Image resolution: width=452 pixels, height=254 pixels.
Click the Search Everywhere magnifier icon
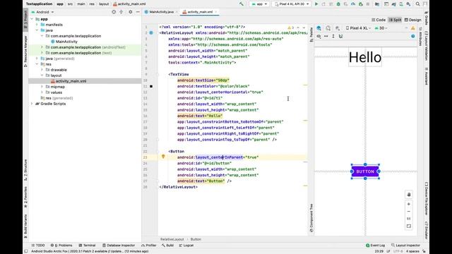click(x=417, y=4)
